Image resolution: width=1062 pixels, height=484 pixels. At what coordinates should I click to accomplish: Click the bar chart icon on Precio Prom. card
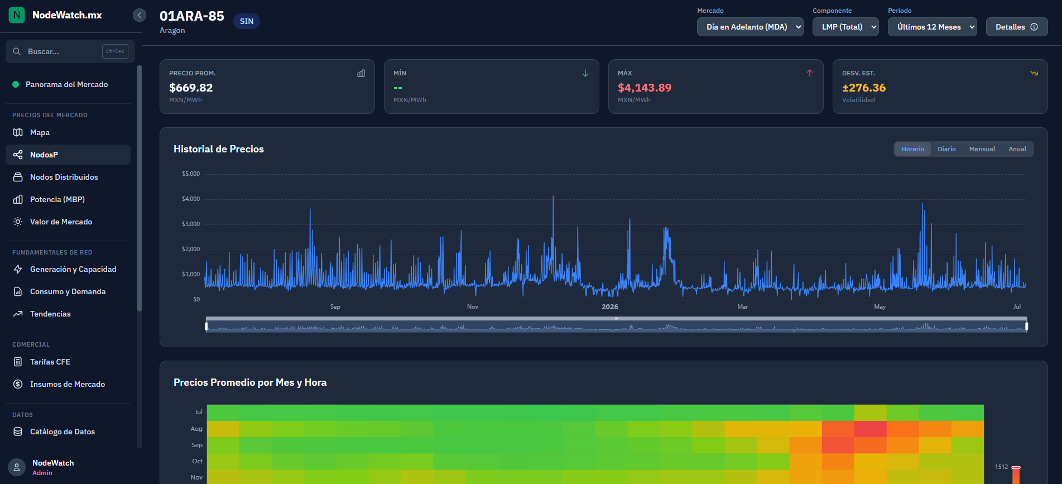coord(361,73)
